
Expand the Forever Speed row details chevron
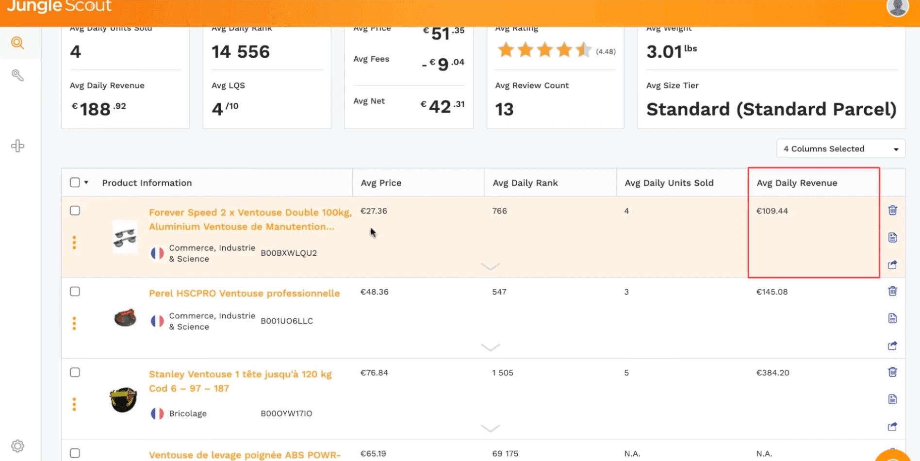coord(490,267)
